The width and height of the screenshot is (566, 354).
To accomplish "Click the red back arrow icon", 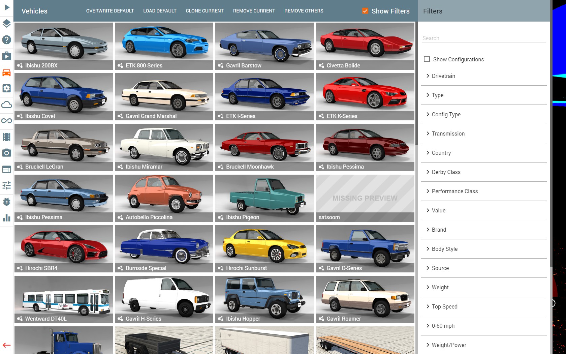I will 6,345.
